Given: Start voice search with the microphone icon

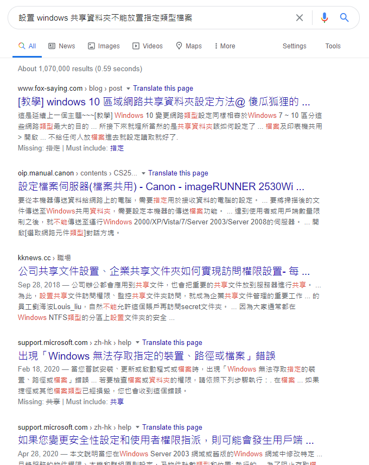Looking at the screenshot, I should 325,18.
